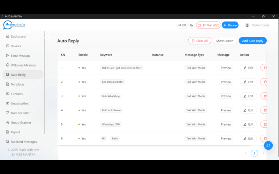Image resolution: width=279 pixels, height=174 pixels.
Task: Click the delete trash icon in row 1
Action: tap(265, 68)
